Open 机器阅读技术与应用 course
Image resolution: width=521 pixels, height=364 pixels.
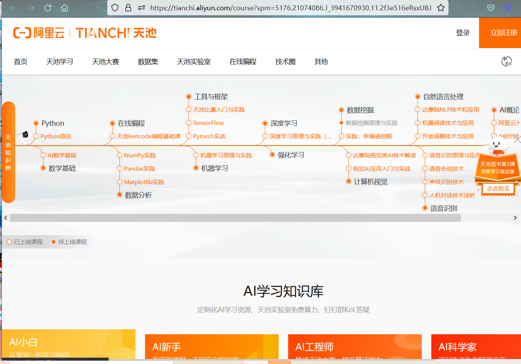click(448, 123)
